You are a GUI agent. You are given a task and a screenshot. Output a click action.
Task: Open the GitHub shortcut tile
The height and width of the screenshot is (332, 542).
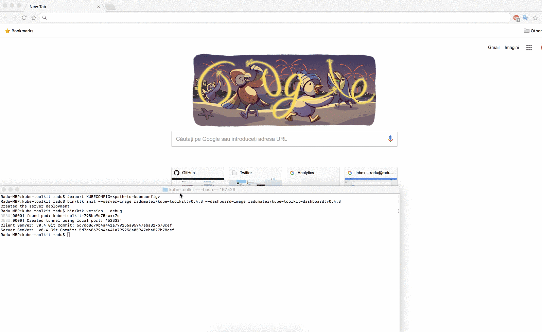pos(198,176)
